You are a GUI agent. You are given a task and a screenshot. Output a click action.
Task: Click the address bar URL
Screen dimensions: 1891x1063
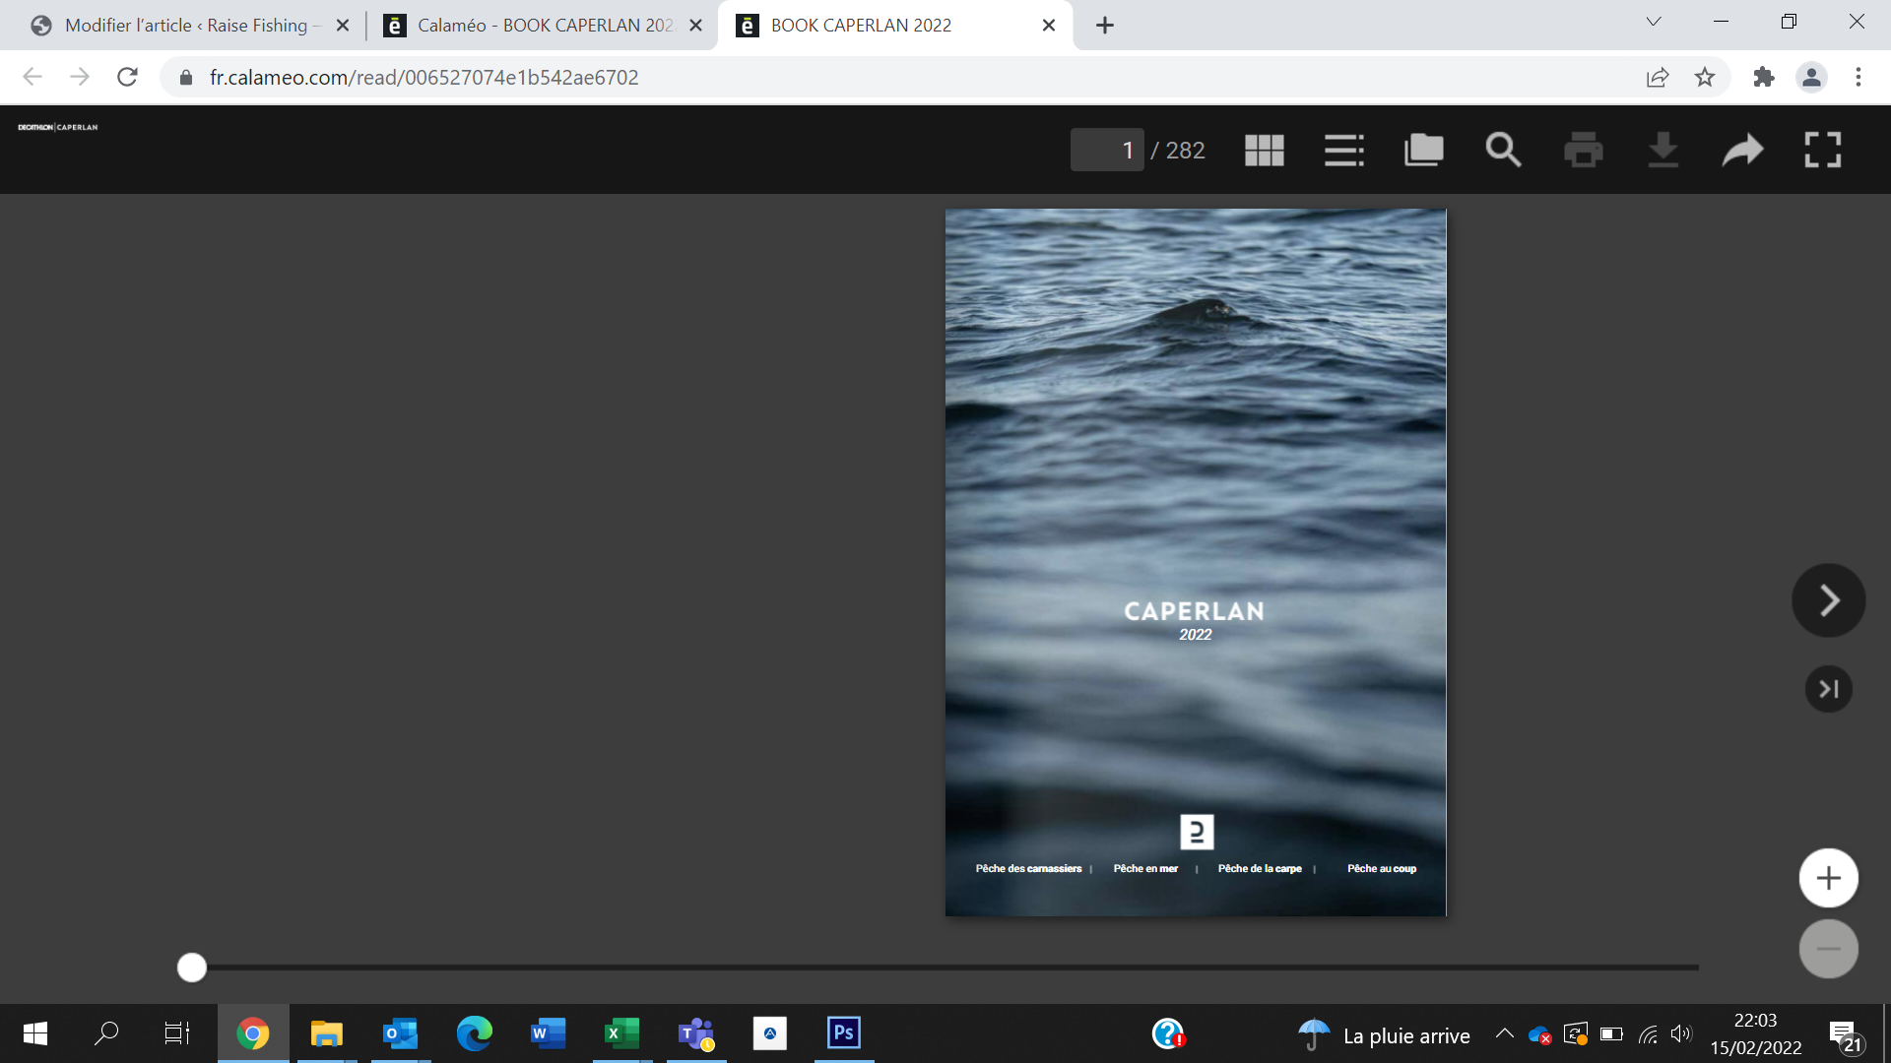click(x=424, y=77)
